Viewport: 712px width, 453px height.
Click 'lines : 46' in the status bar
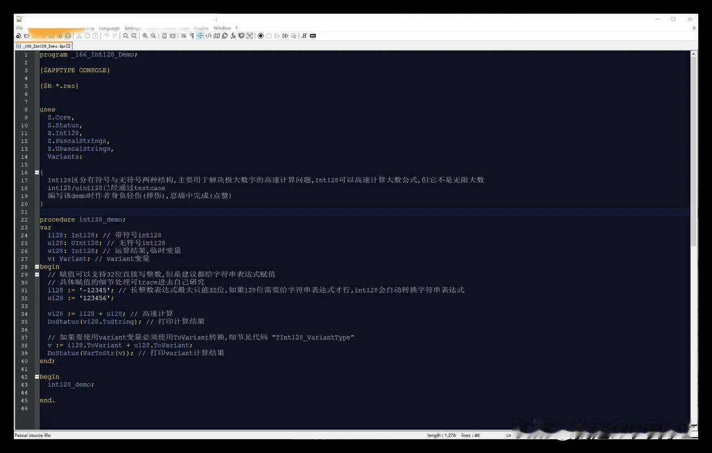471,435
